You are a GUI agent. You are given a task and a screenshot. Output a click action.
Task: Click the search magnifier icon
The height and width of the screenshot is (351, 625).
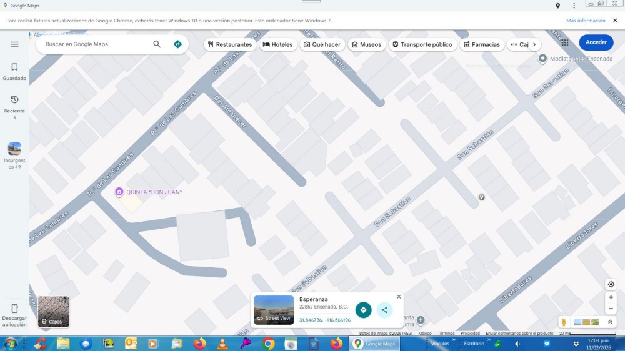coord(157,44)
